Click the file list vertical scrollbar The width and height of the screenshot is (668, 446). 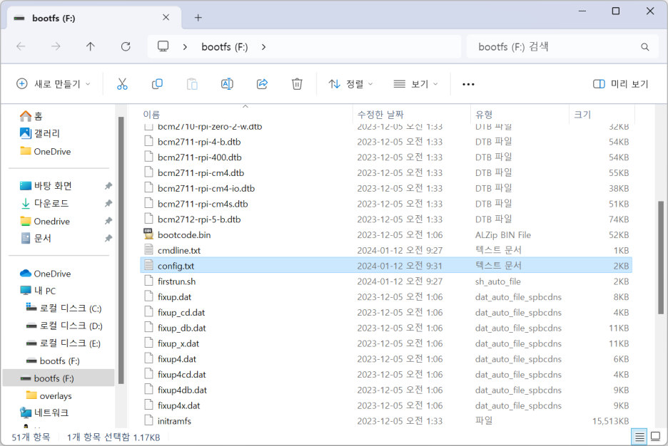661,258
